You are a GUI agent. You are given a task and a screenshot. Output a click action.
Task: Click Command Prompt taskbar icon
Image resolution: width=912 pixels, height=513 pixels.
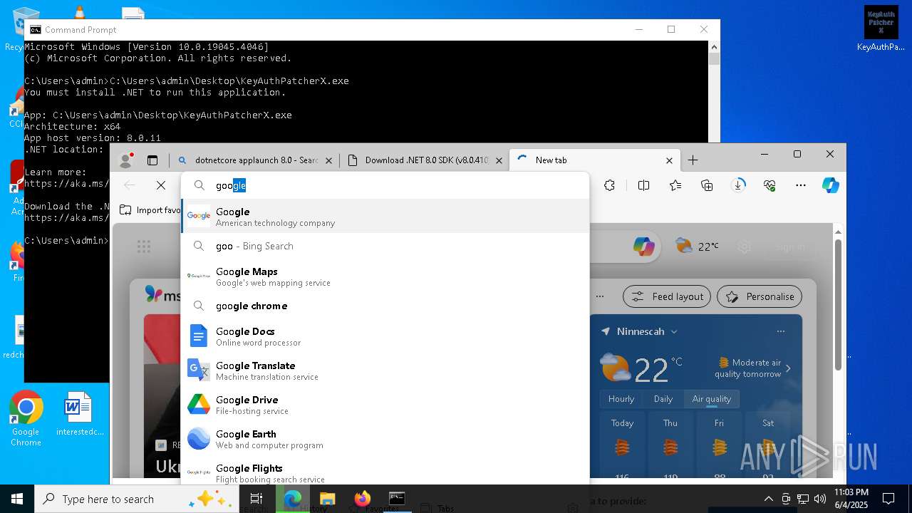397,499
